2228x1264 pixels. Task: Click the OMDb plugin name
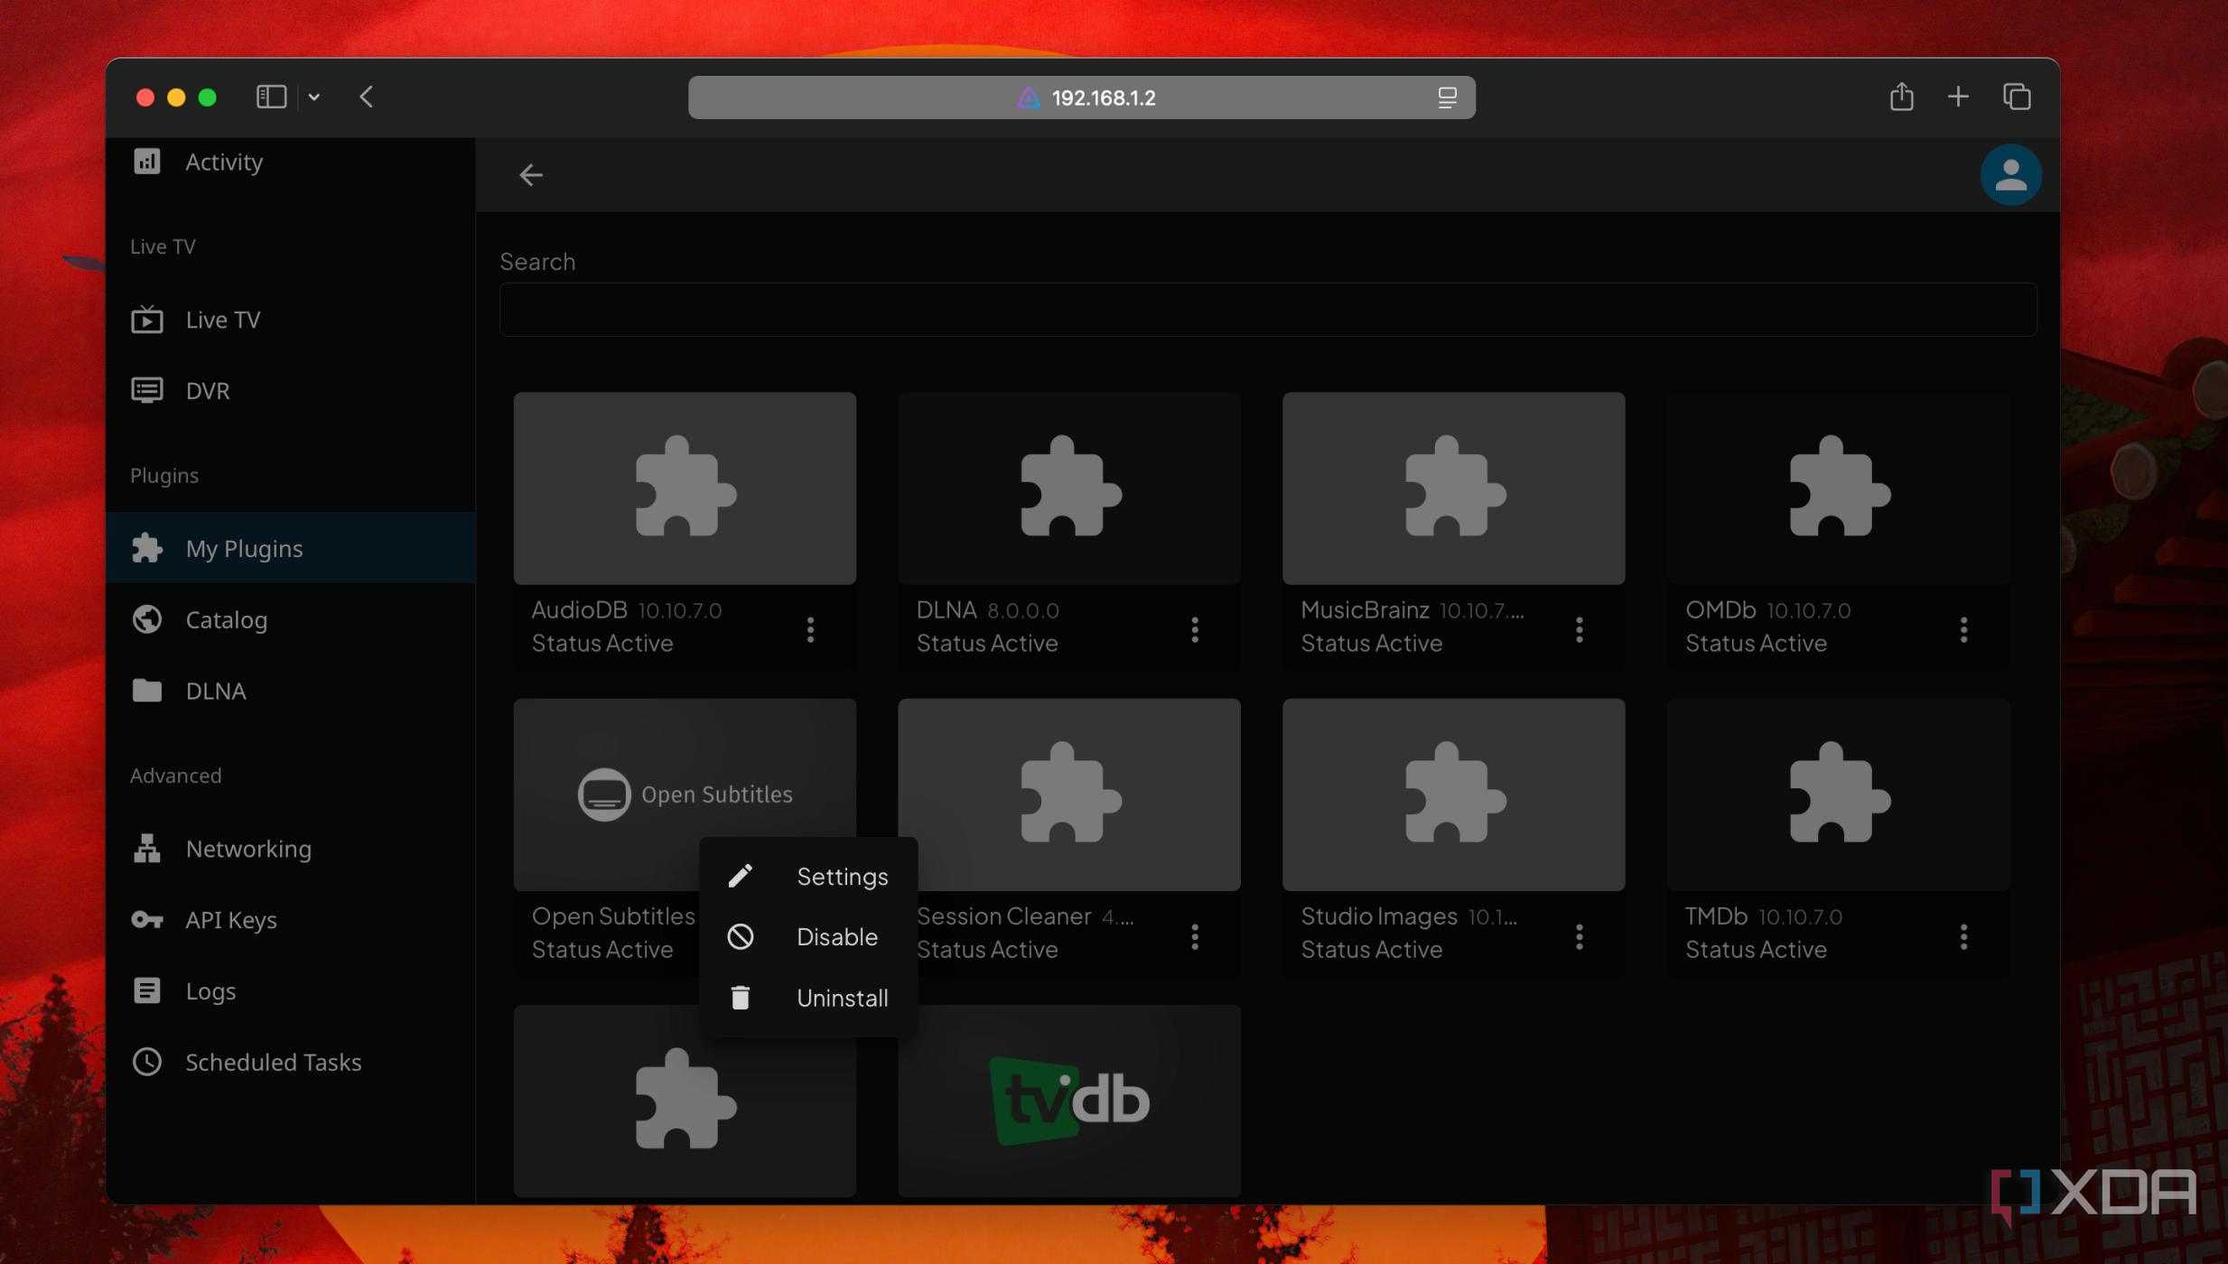pyautogui.click(x=1720, y=610)
